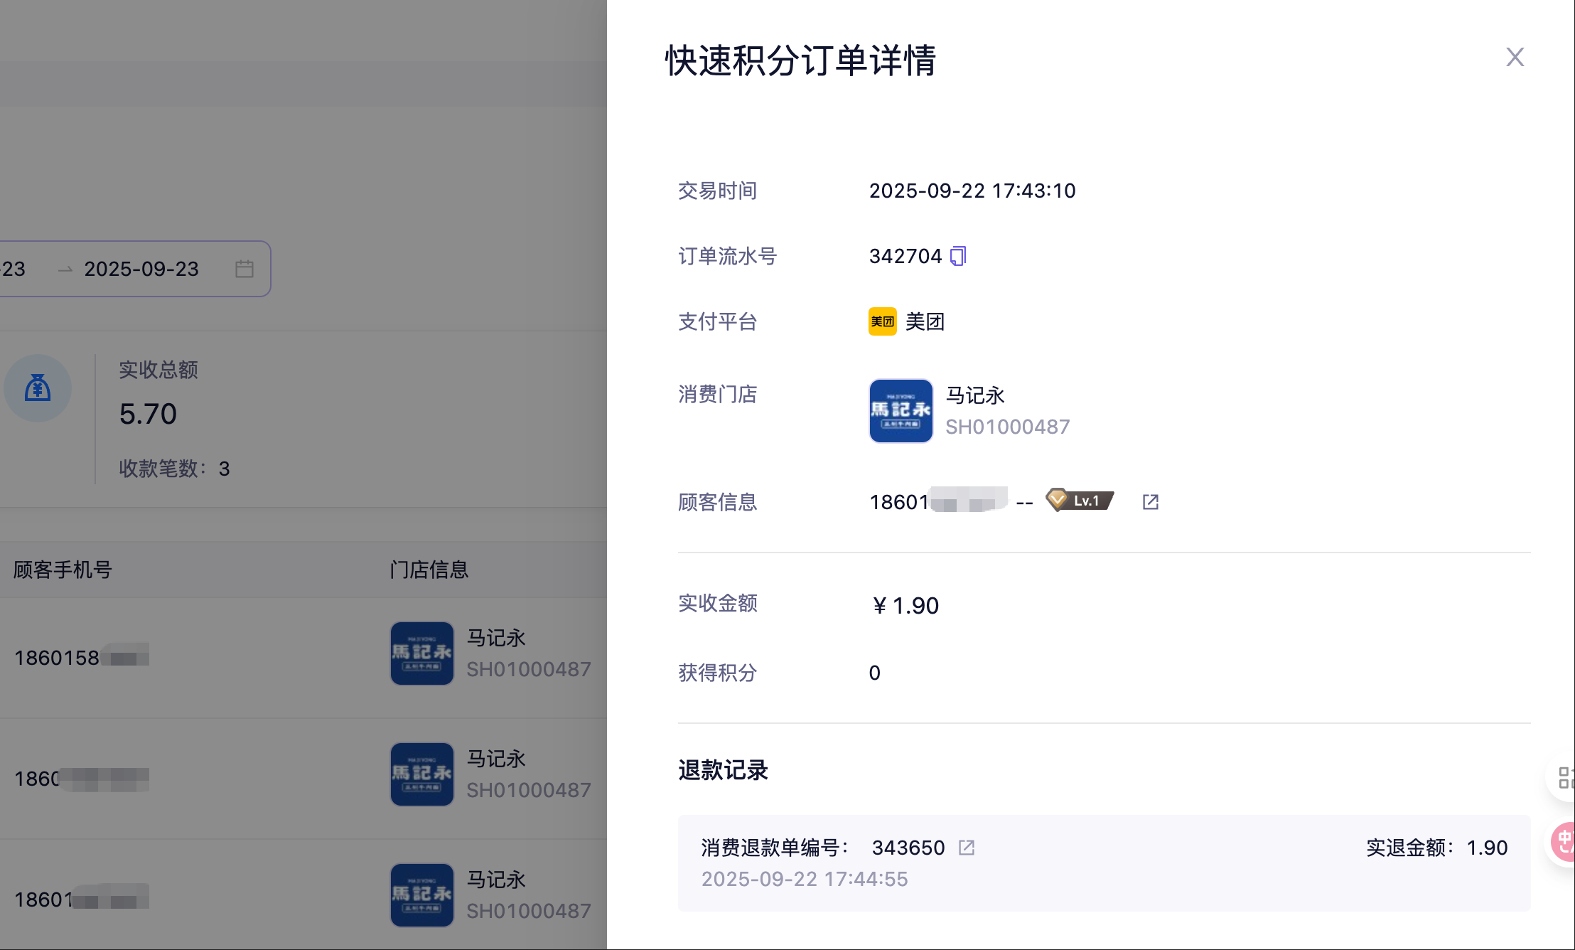Open the QR grid floating button
The width and height of the screenshot is (1575, 950).
tap(1564, 777)
